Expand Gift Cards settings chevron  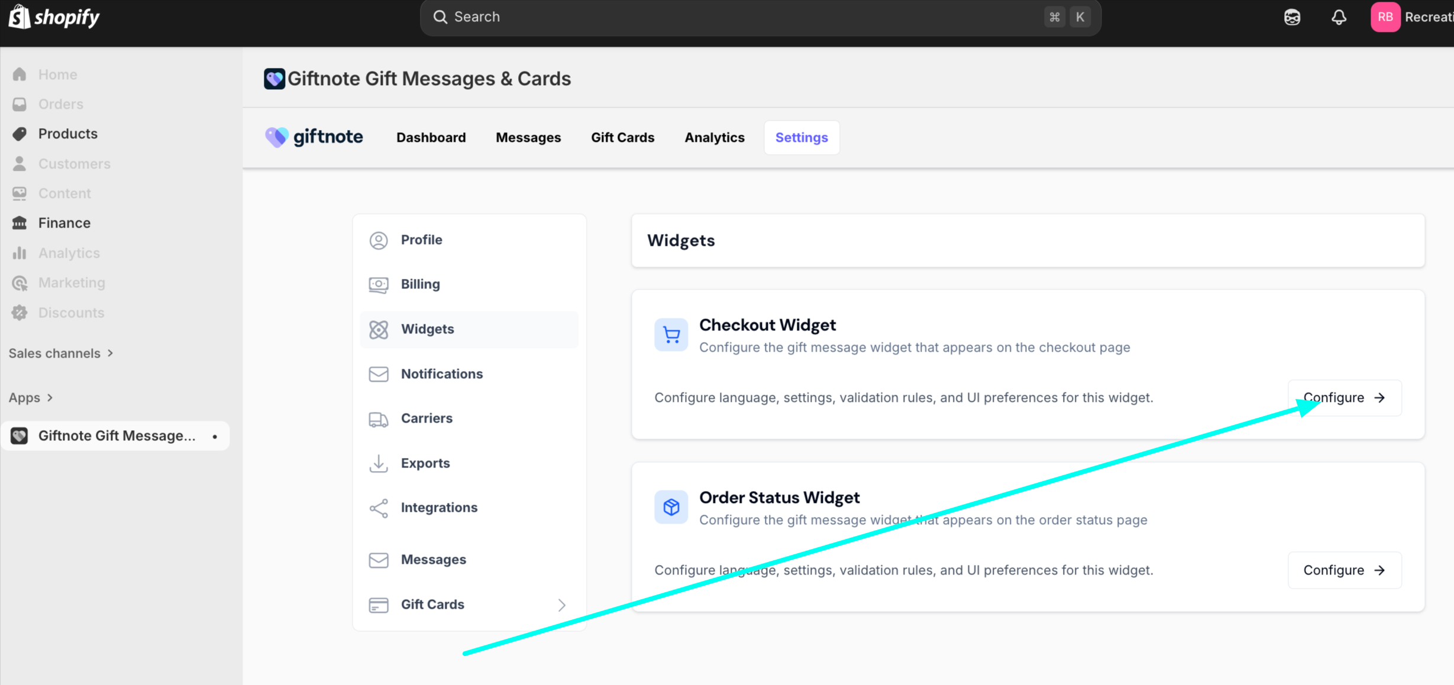tap(561, 605)
